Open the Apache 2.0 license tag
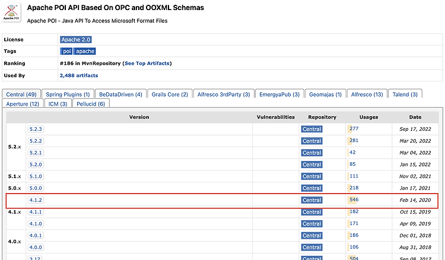The width and height of the screenshot is (445, 260). pyautogui.click(x=76, y=40)
